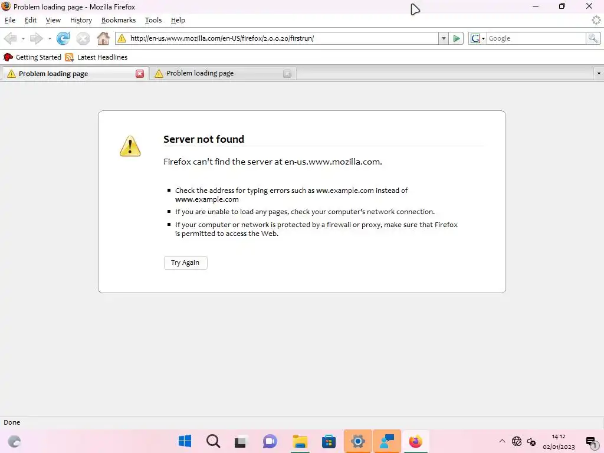This screenshot has height=453, width=604.
Task: Open the View menu
Action: (53, 20)
